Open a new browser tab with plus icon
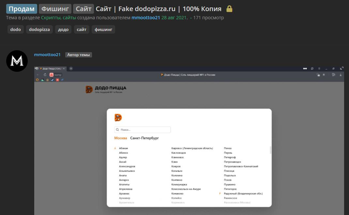This screenshot has width=349, height=215. coord(71,69)
